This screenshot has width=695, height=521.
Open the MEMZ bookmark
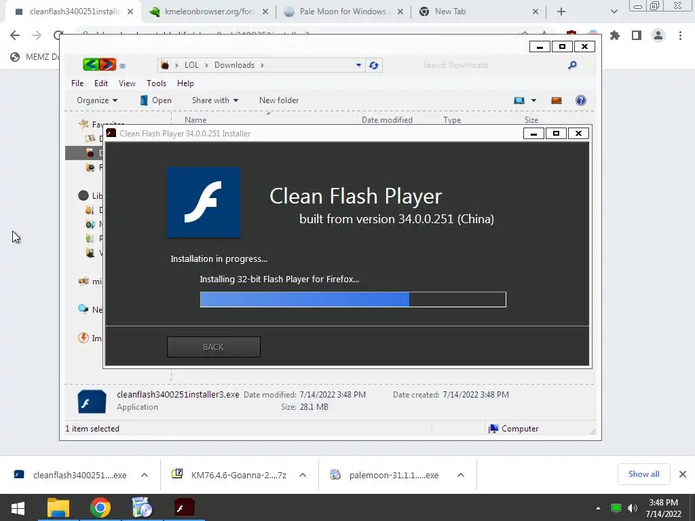coord(35,57)
